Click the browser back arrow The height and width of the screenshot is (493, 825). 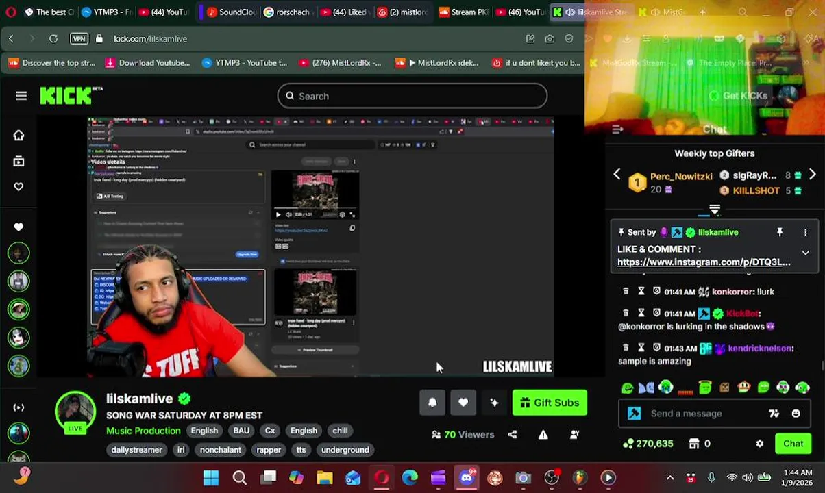tap(11, 39)
